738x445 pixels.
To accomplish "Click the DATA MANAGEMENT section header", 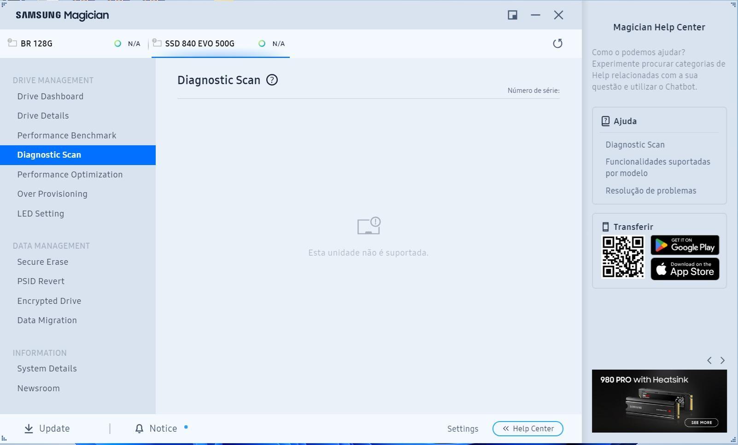I will coord(51,246).
